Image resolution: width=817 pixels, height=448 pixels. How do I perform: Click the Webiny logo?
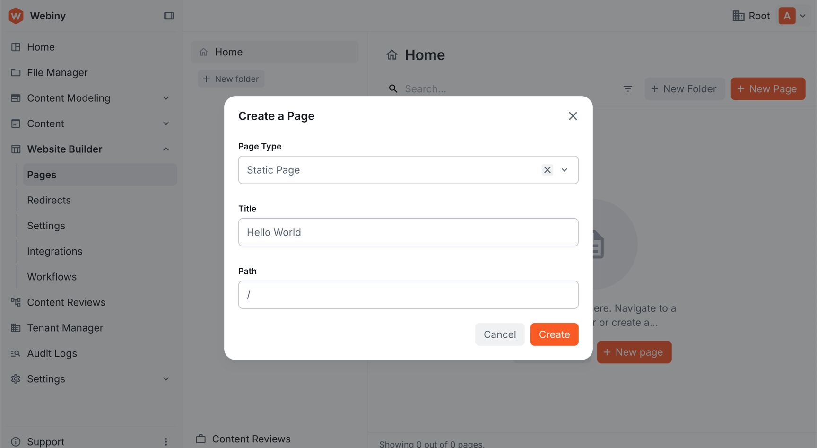tap(16, 15)
